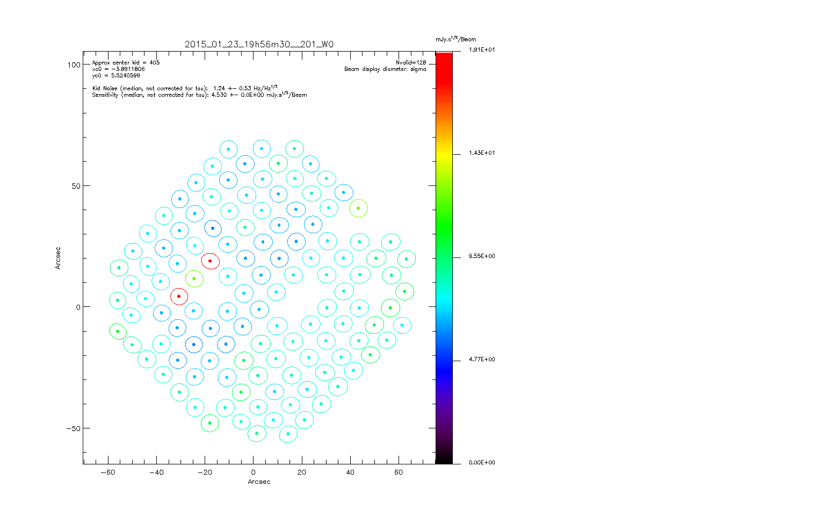825x516 pixels.
Task: Click the Nvalid=128 annotation
Action: pyautogui.click(x=411, y=63)
